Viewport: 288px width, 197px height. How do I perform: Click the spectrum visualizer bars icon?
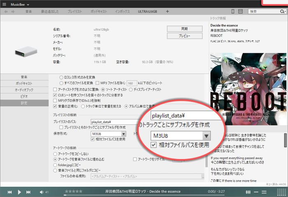pyautogui.click(x=282, y=192)
